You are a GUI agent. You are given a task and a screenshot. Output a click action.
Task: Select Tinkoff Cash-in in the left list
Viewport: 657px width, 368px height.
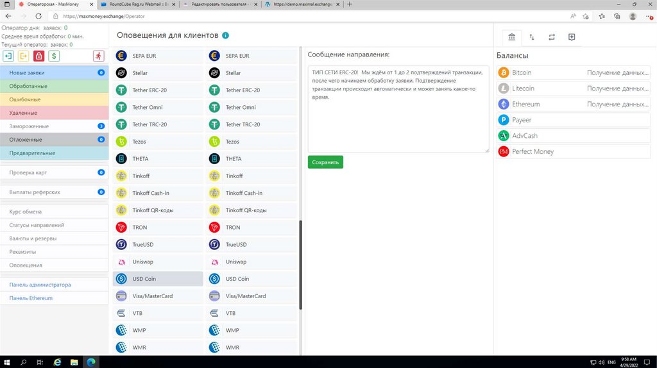pos(158,193)
